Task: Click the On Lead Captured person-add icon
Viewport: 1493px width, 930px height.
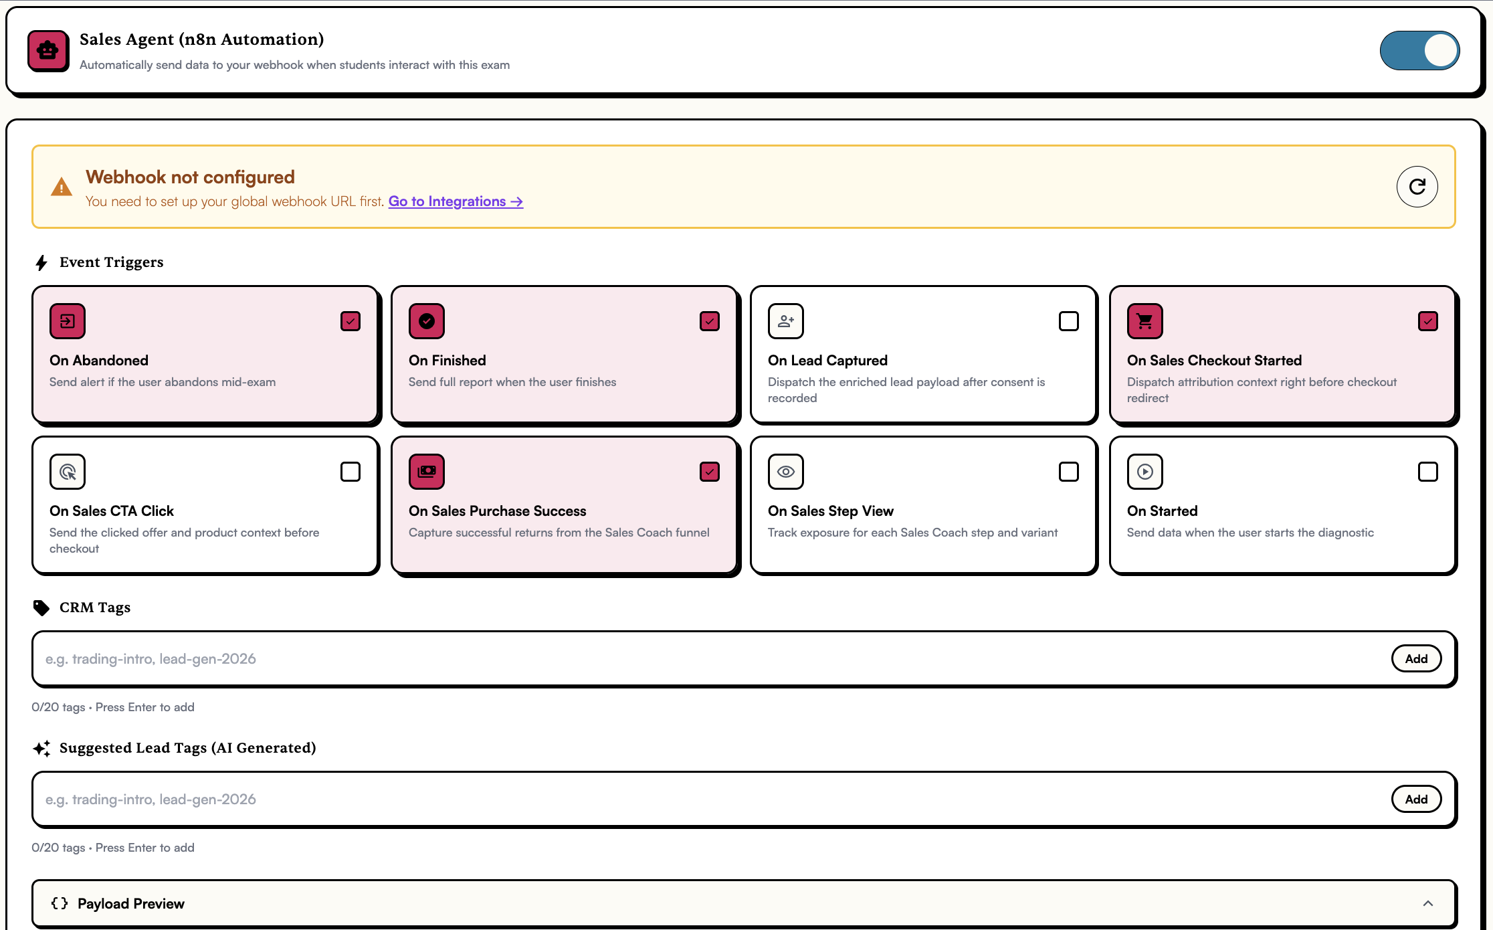Action: tap(785, 321)
